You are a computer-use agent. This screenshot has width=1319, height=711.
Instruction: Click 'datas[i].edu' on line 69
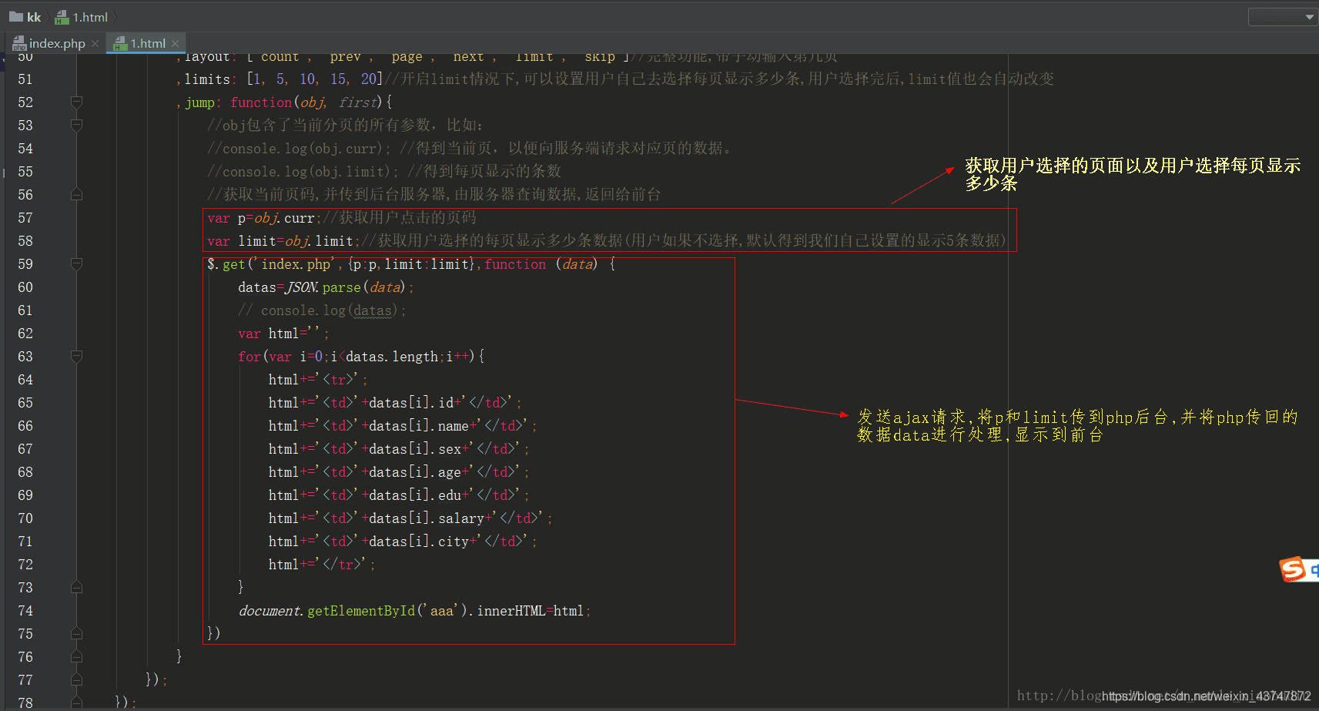tap(415, 495)
